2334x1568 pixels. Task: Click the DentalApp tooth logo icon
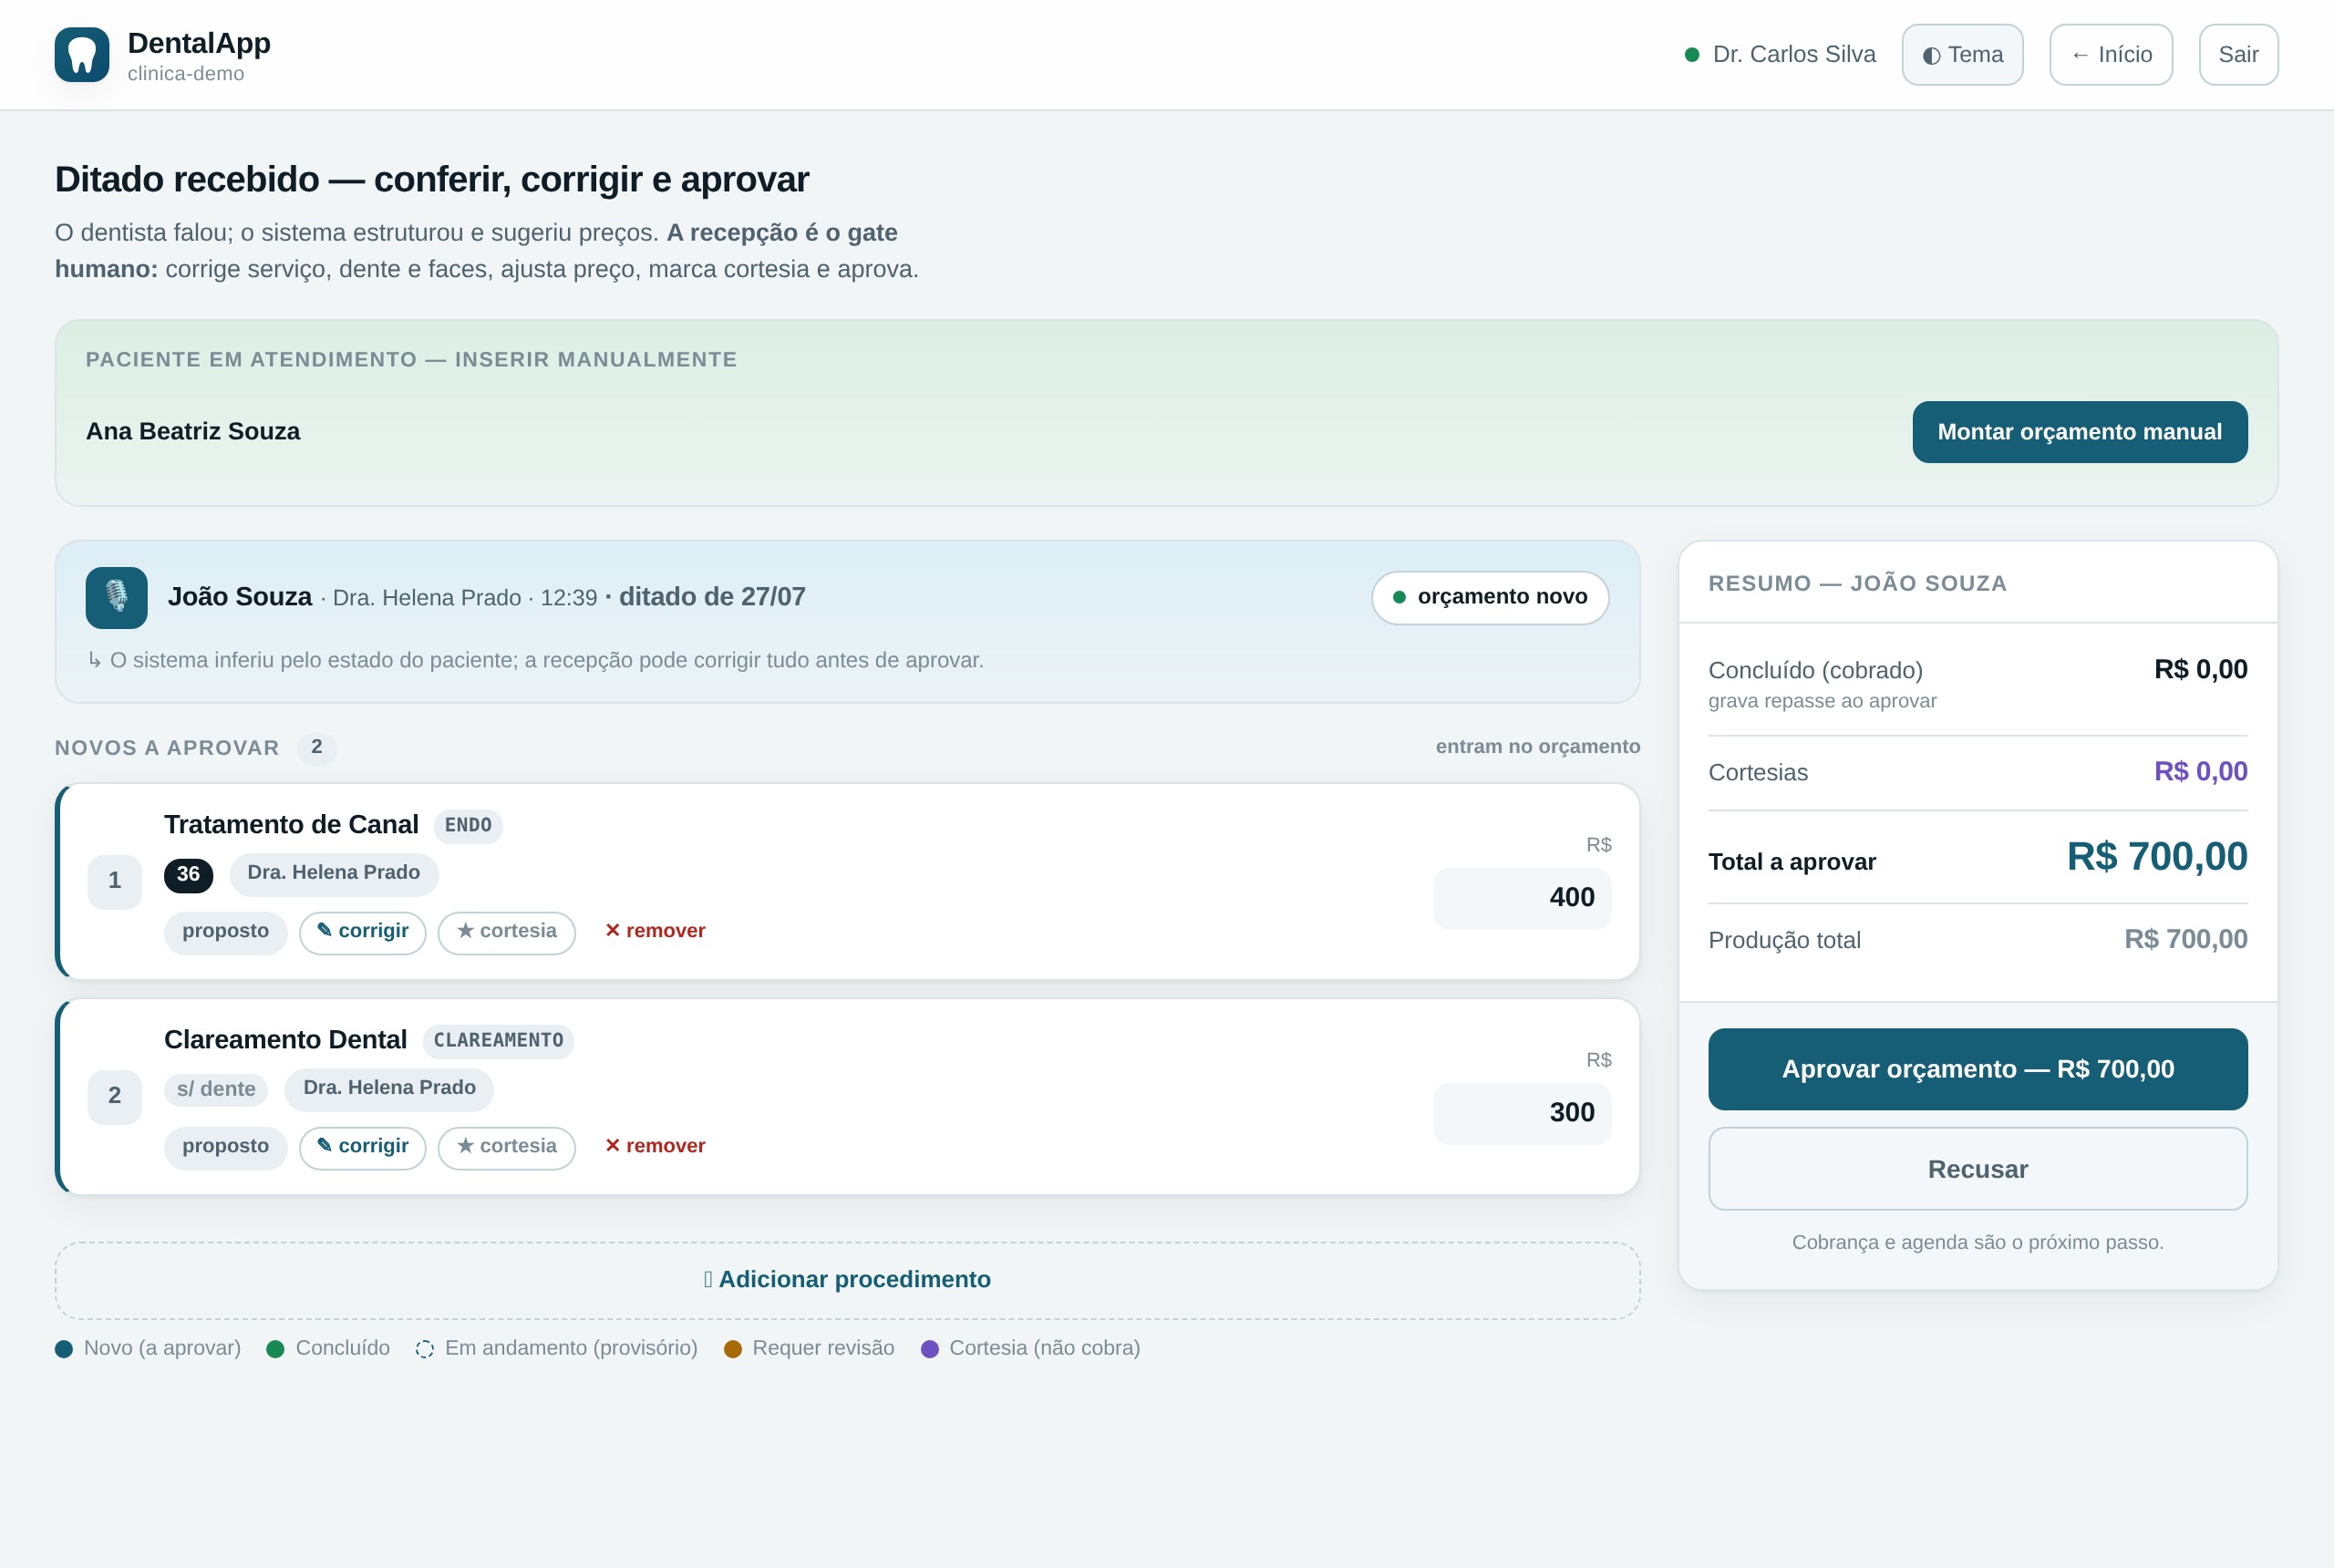click(x=82, y=54)
